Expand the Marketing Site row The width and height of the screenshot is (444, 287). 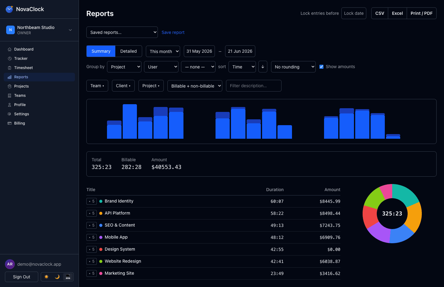(92, 273)
